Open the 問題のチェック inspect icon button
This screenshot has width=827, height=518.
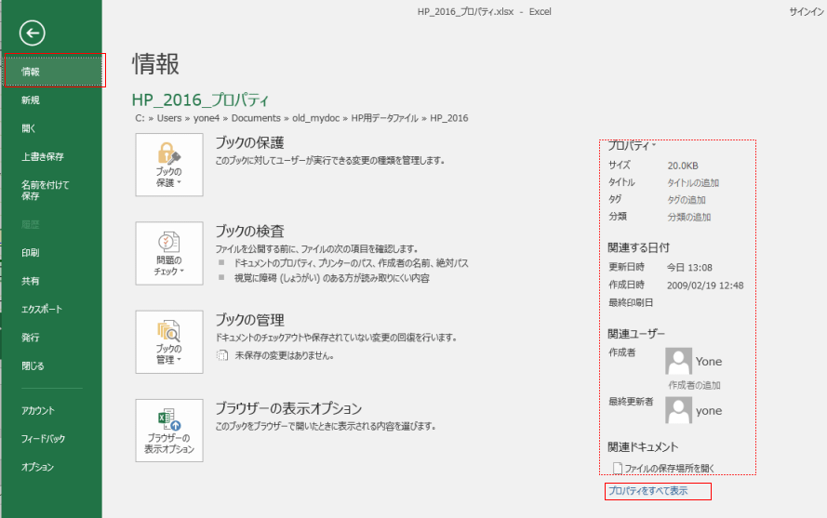coord(168,253)
